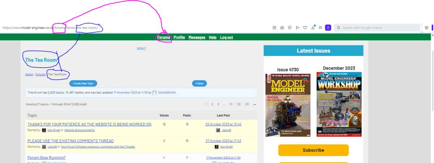
Task: Click the purple profile account icon
Action: tap(328, 27)
